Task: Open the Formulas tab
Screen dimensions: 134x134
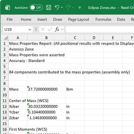Action: pos(103,19)
